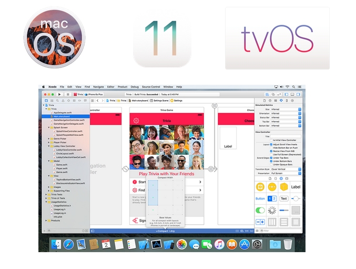Open the Presentation Full Screen dropdown
This screenshot has height=269, width=356.
point(286,173)
